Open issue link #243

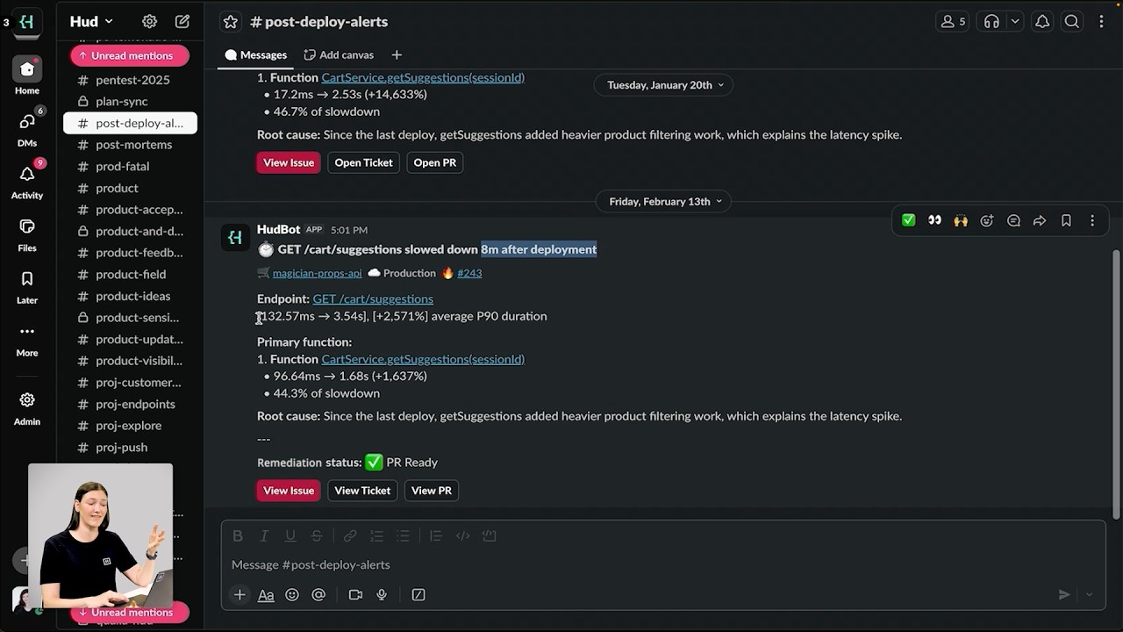469,273
